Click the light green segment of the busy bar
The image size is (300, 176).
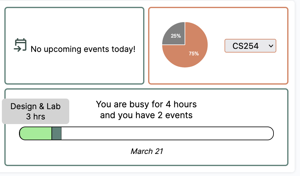point(36,133)
